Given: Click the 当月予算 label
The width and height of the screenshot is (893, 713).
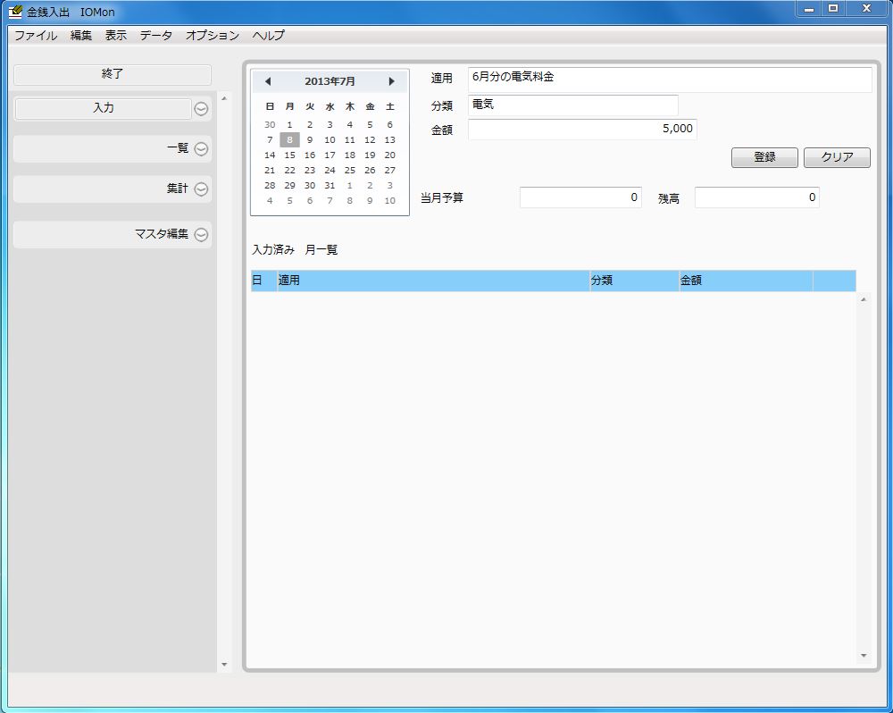Looking at the screenshot, I should click(x=442, y=198).
